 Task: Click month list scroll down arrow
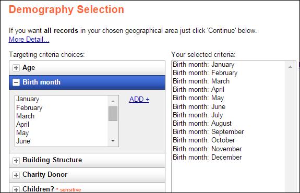[113, 141]
